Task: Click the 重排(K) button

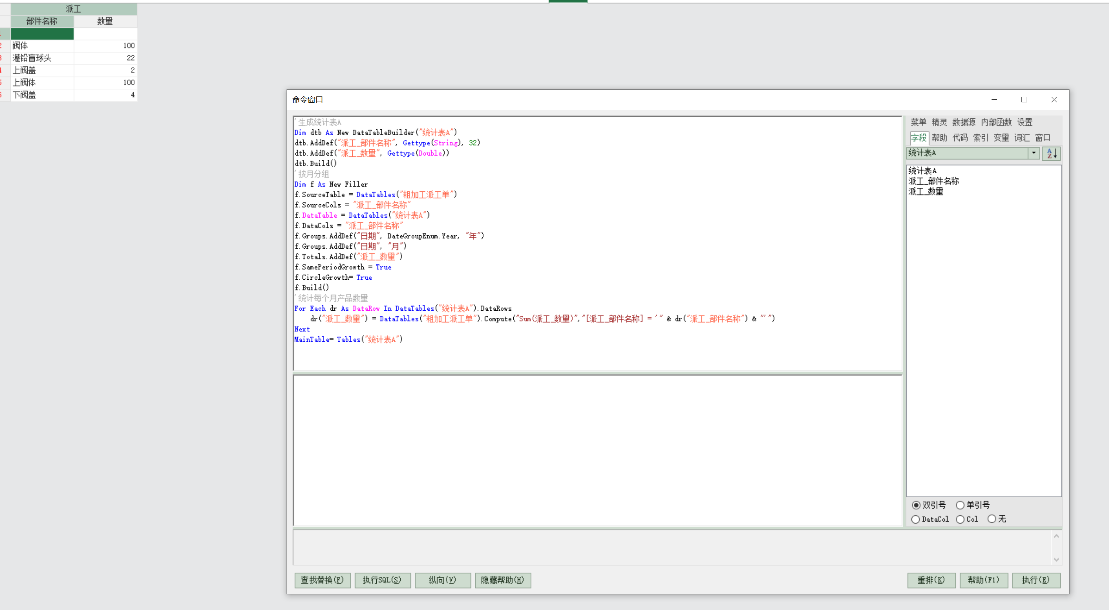Action: click(931, 580)
